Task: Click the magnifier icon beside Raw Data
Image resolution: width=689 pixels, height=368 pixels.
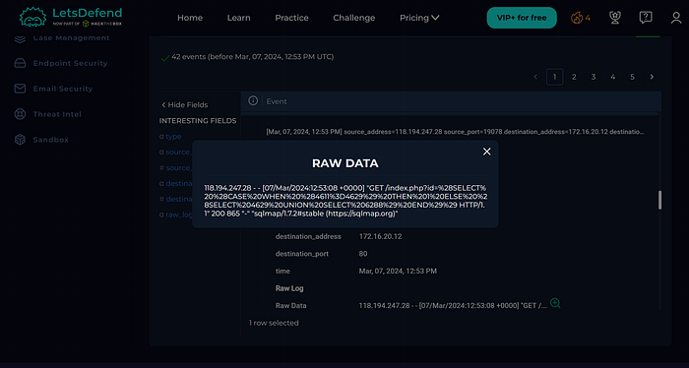Action: (x=555, y=303)
